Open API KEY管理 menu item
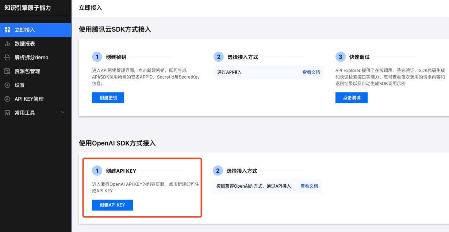The width and height of the screenshot is (449, 232). point(36,99)
